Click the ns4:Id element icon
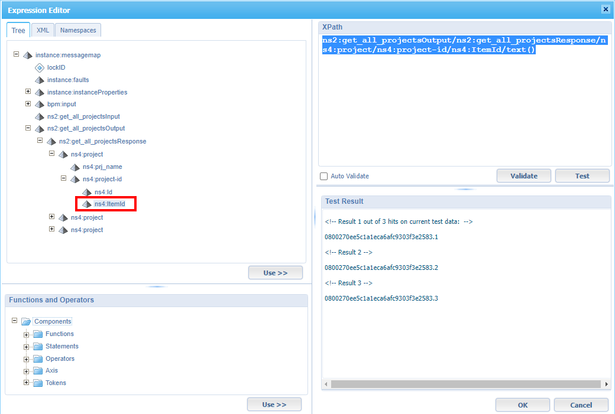The width and height of the screenshot is (615, 414). 87,191
